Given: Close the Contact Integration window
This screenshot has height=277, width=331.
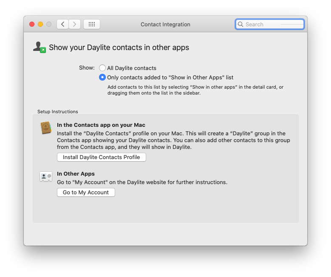Looking at the screenshot, I should [32, 24].
